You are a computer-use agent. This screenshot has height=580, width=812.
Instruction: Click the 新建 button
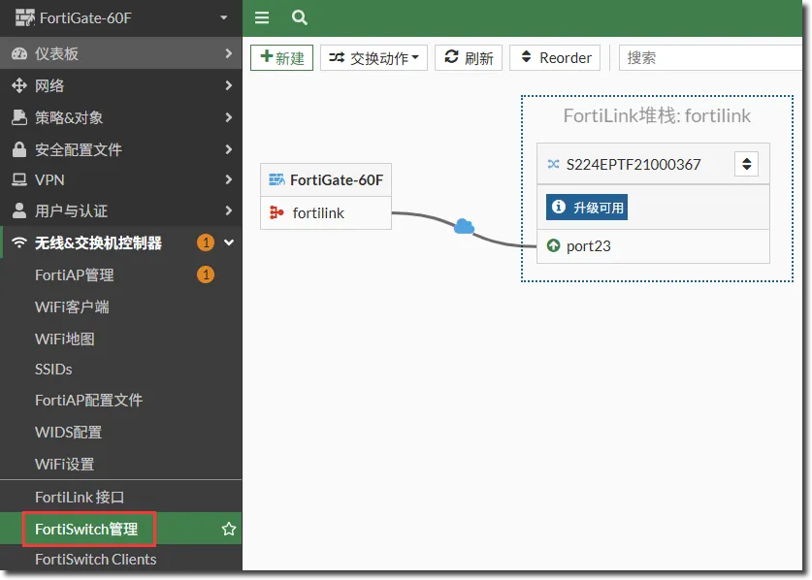pyautogui.click(x=281, y=58)
